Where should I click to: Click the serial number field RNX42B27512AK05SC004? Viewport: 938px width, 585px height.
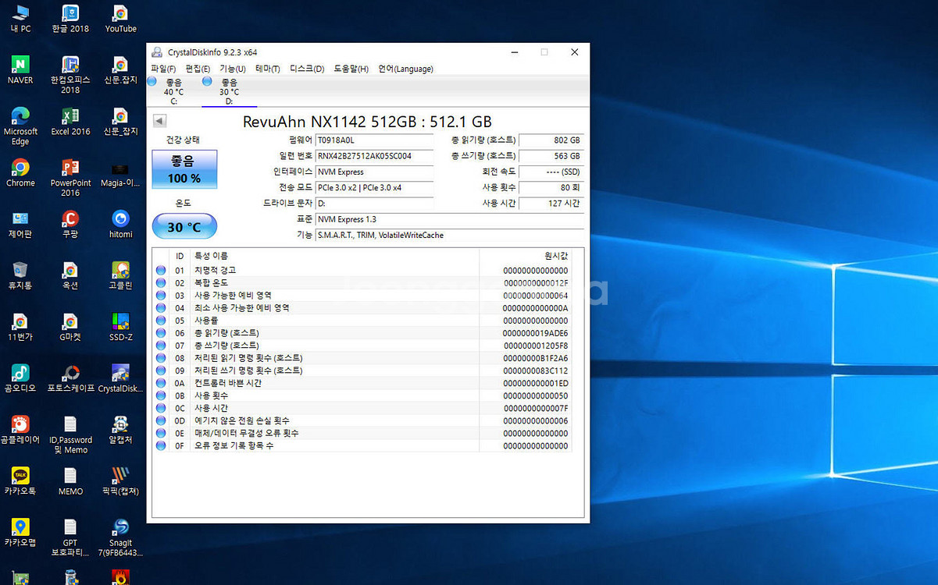click(374, 156)
